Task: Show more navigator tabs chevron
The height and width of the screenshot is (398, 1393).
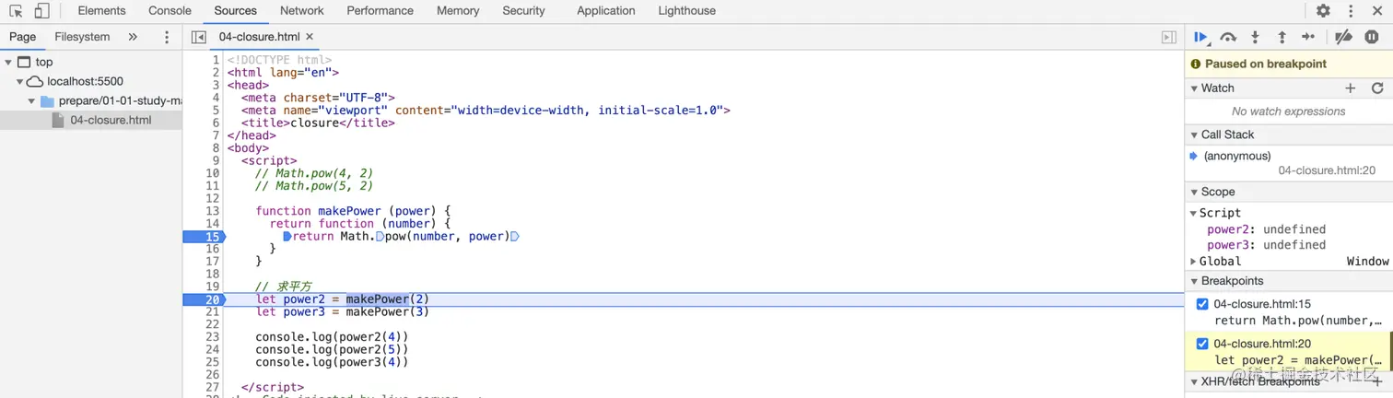Action: coord(133,37)
